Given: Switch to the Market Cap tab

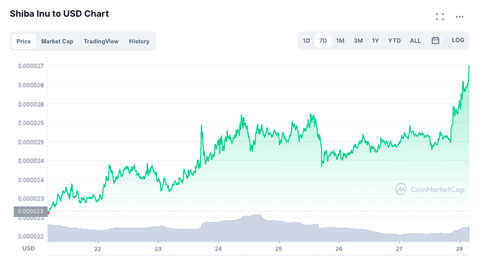Looking at the screenshot, I should [57, 42].
